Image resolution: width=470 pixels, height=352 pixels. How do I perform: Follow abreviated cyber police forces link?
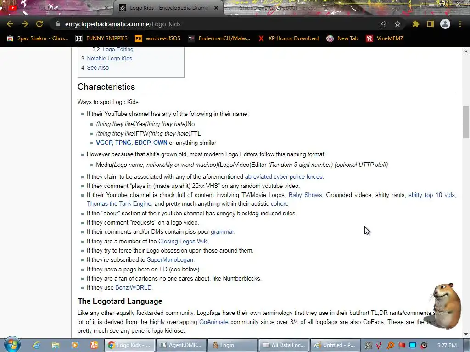(284, 177)
